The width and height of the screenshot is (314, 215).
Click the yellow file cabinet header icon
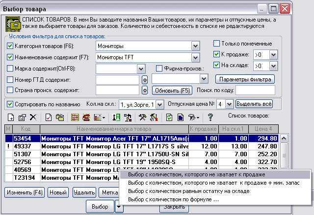pyautogui.click(x=13, y=24)
